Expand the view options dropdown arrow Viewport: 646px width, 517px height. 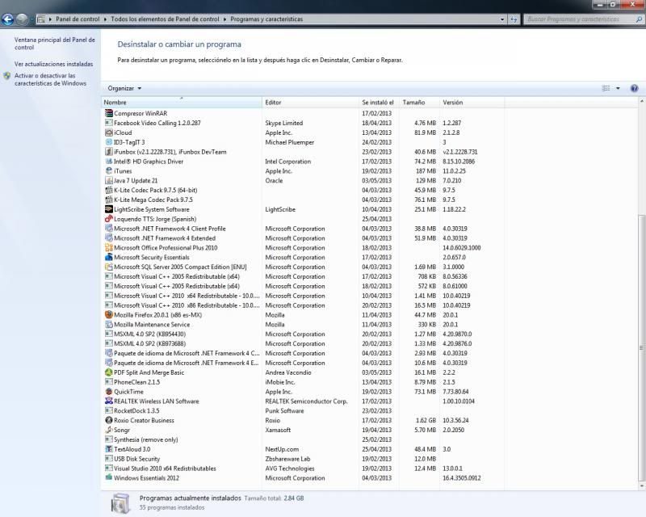[x=618, y=88]
